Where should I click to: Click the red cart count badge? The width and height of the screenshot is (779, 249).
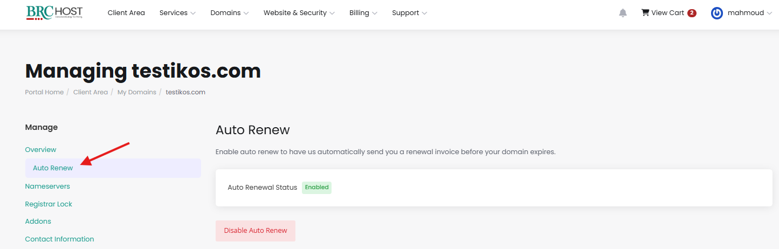(692, 13)
